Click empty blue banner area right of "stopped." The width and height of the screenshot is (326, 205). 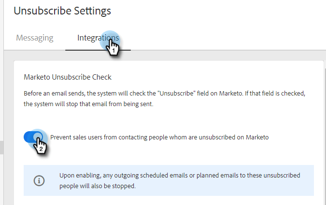coord(225,186)
